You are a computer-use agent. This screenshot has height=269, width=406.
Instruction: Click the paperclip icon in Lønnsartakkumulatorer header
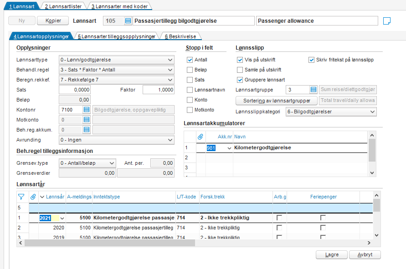tap(200, 137)
